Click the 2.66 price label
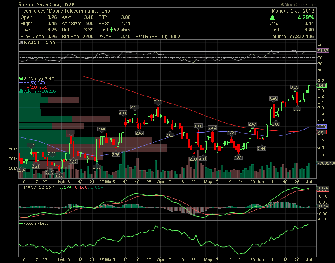Screen dimensions: 335x263 [x=139, y=133]
